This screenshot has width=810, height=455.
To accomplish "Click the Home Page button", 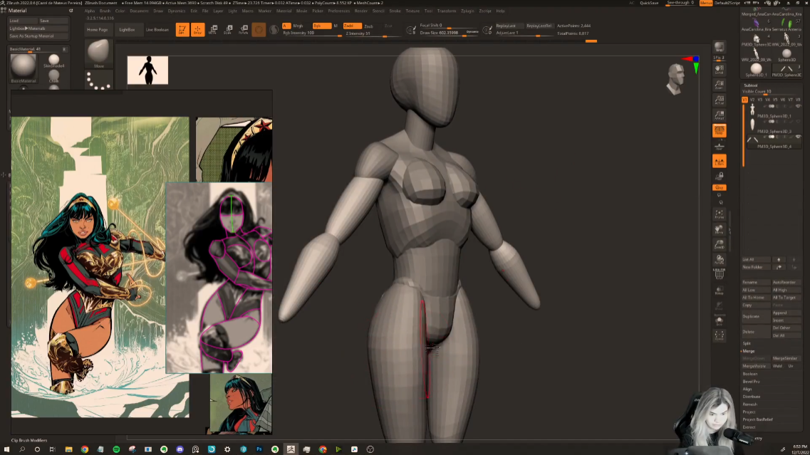I will 98,29.
